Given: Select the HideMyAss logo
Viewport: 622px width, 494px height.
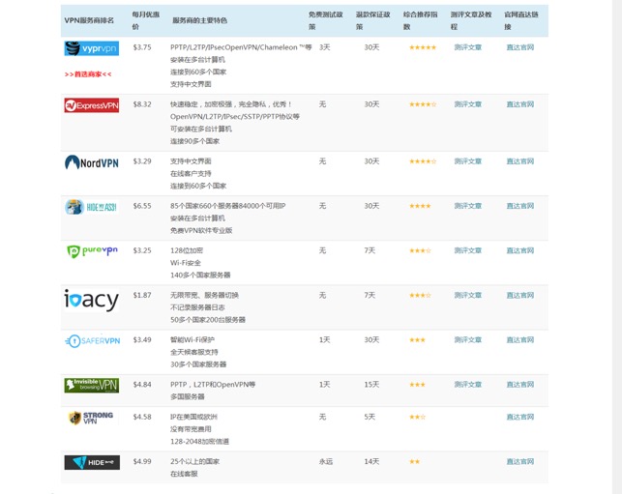Looking at the screenshot, I should pyautogui.click(x=91, y=207).
